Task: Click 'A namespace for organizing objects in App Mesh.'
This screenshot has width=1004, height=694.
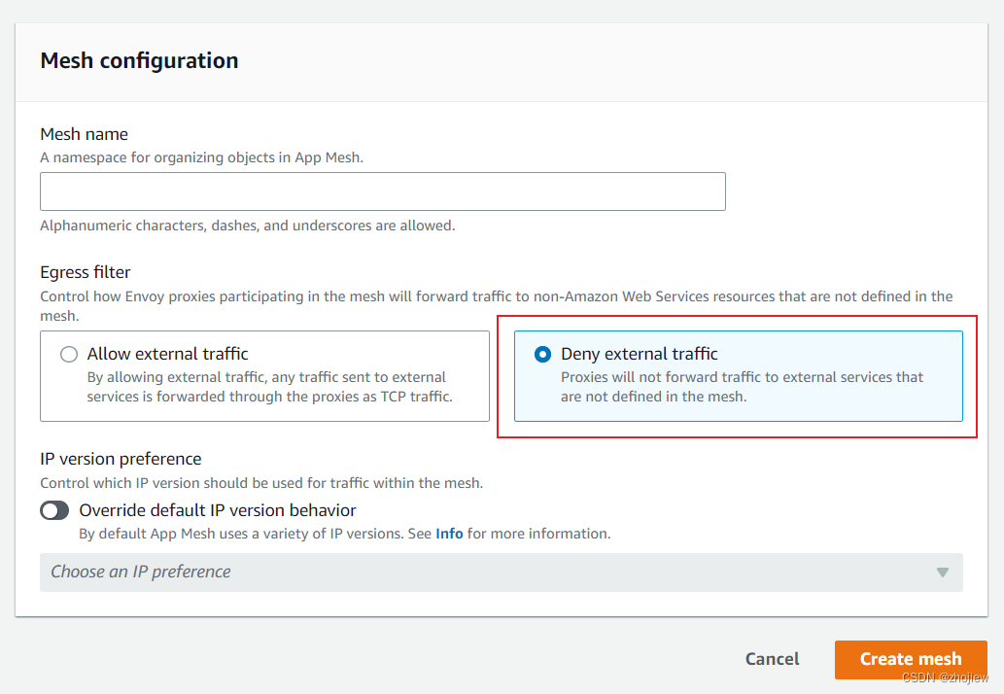Action: click(x=202, y=157)
